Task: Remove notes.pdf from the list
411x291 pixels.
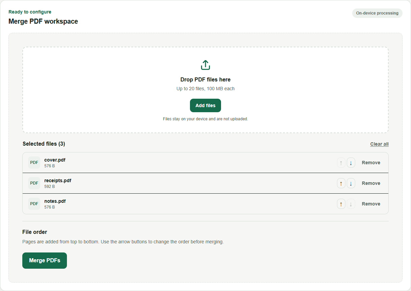Action: (371, 204)
